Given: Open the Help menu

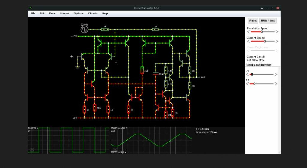Looking at the screenshot, I should point(105,13).
